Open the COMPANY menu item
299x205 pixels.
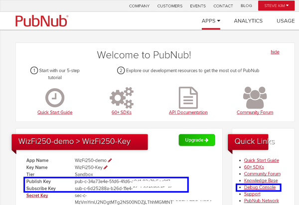[139, 6]
